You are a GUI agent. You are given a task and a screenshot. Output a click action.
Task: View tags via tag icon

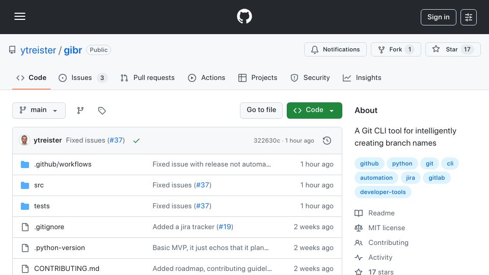coord(102,111)
